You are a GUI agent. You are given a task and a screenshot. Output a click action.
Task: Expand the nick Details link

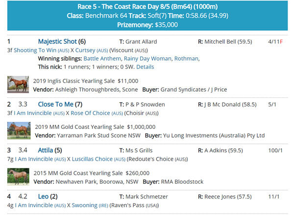pyautogui.click(x=145, y=67)
